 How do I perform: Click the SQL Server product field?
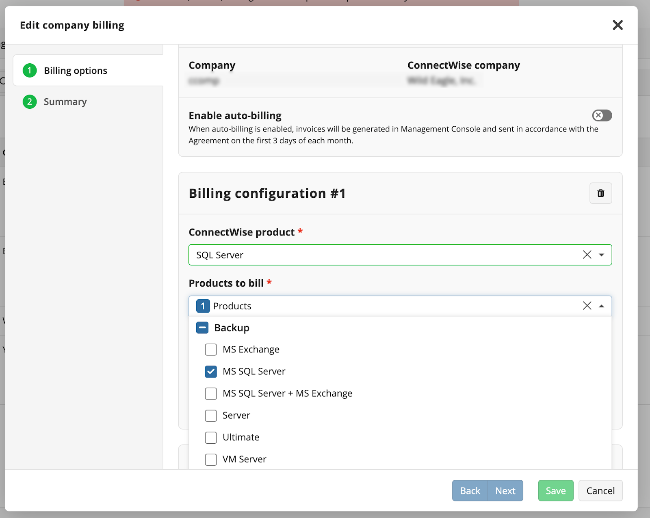pos(400,255)
